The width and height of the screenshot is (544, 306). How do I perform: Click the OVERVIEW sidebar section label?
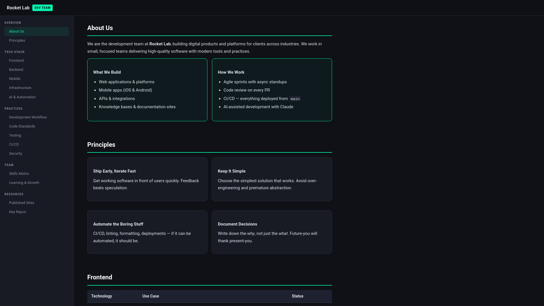pos(13,23)
